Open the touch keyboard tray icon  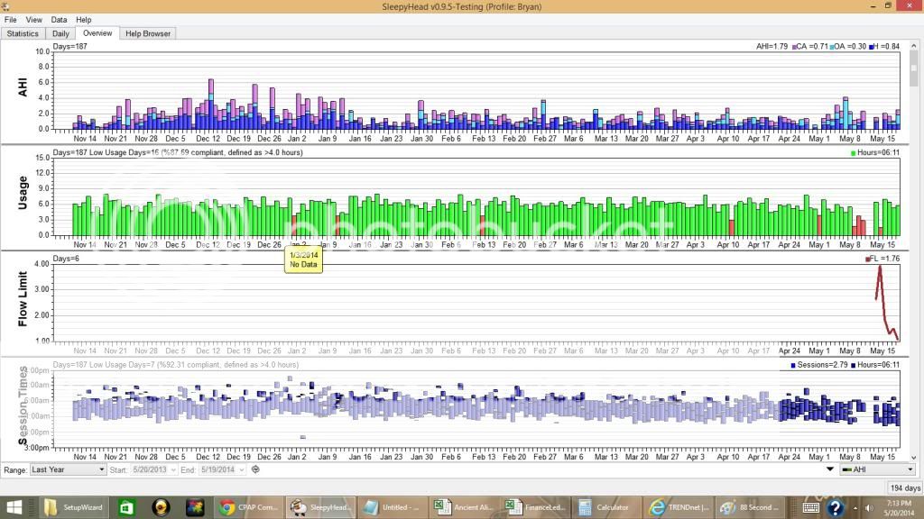[811, 507]
